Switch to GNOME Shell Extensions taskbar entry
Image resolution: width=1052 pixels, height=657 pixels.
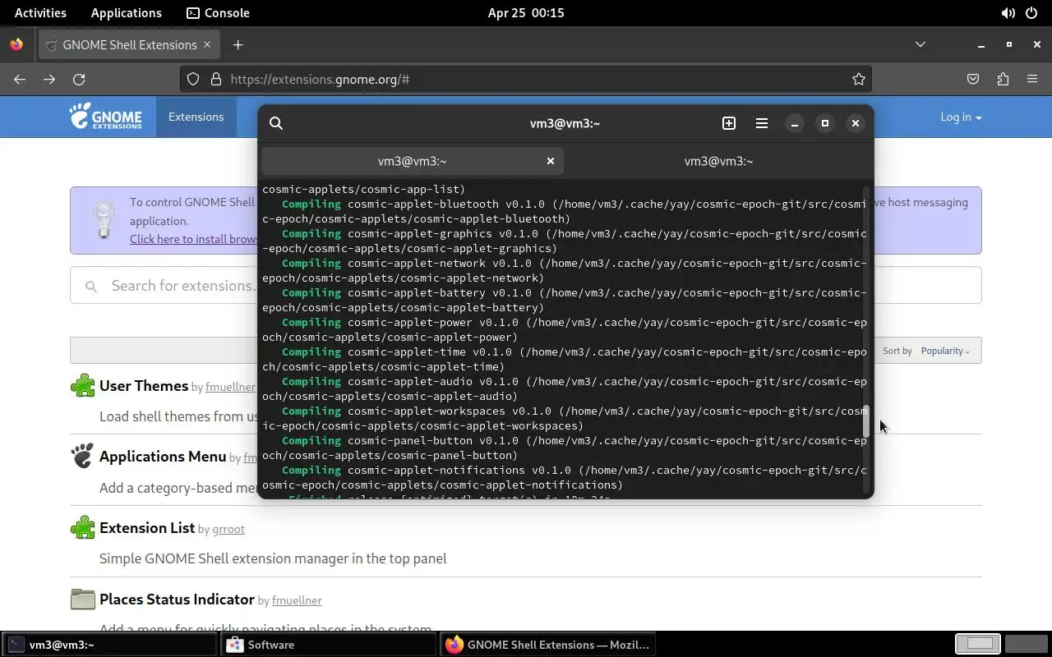pos(548,645)
